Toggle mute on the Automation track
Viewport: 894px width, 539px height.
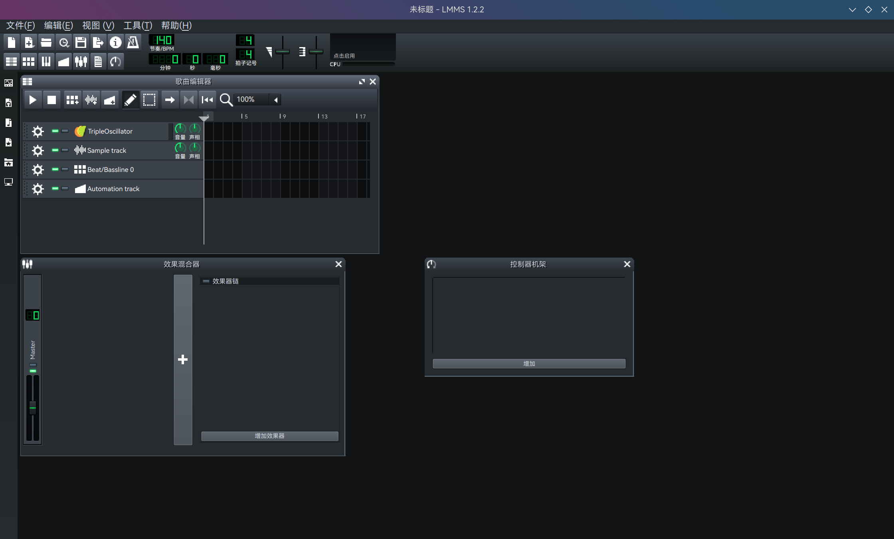point(55,189)
